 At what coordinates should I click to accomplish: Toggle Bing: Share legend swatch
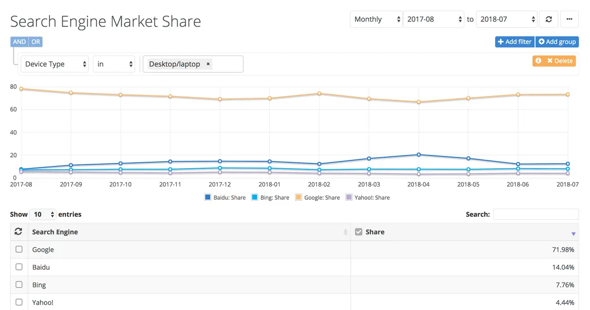coord(255,197)
